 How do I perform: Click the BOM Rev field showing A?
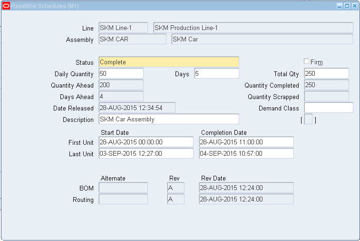[175, 188]
